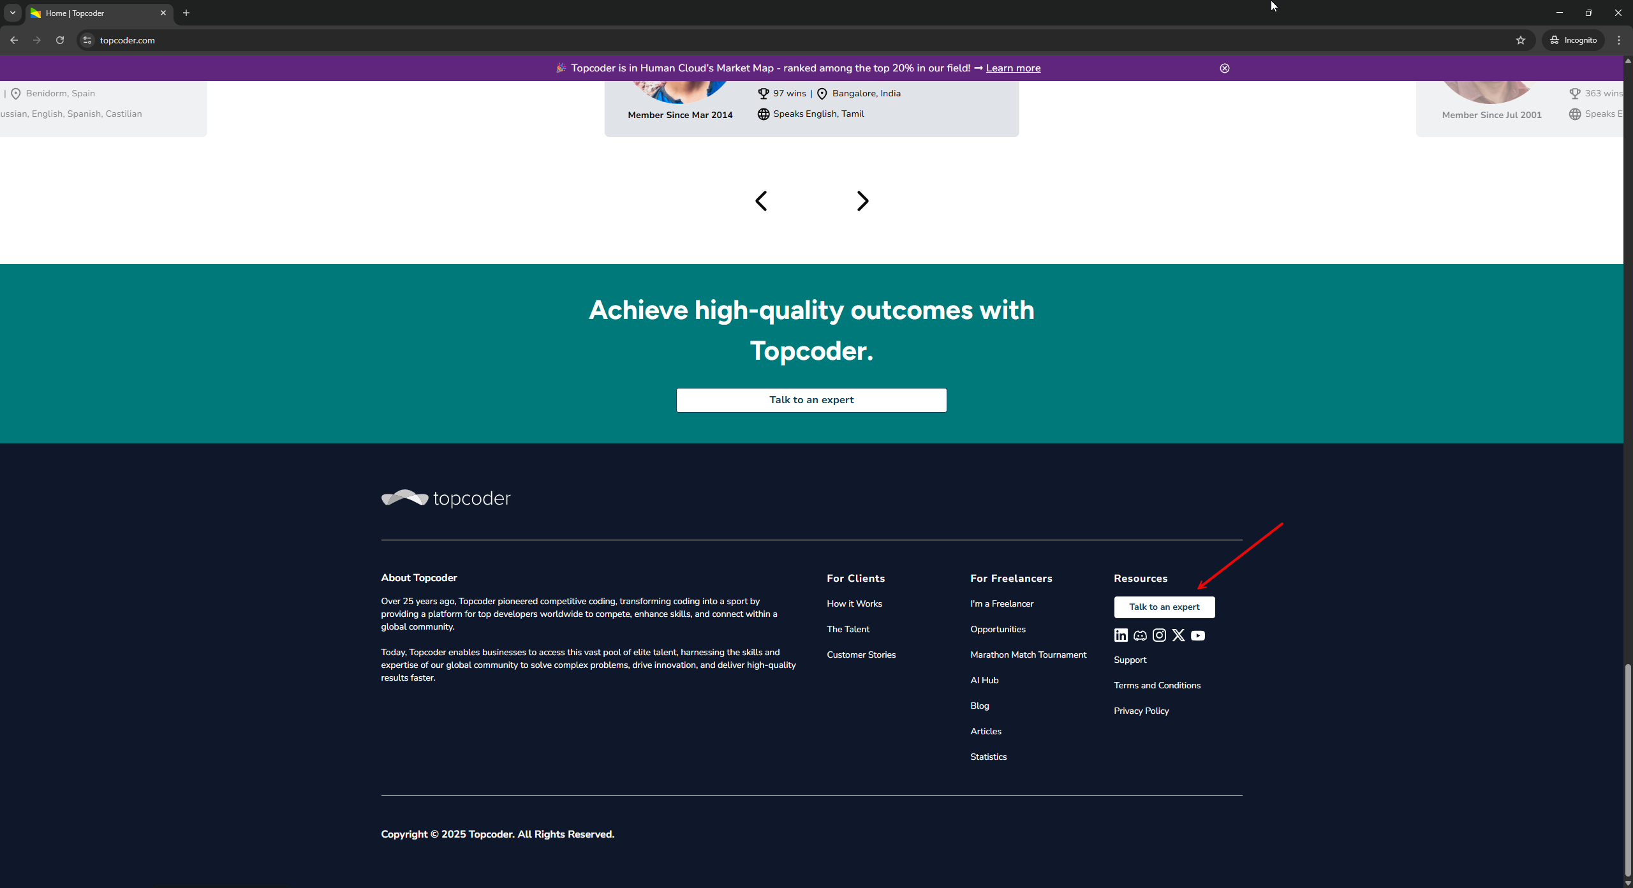Reload the topcoder.com page
Screen dimensions: 1633x888
[60, 40]
